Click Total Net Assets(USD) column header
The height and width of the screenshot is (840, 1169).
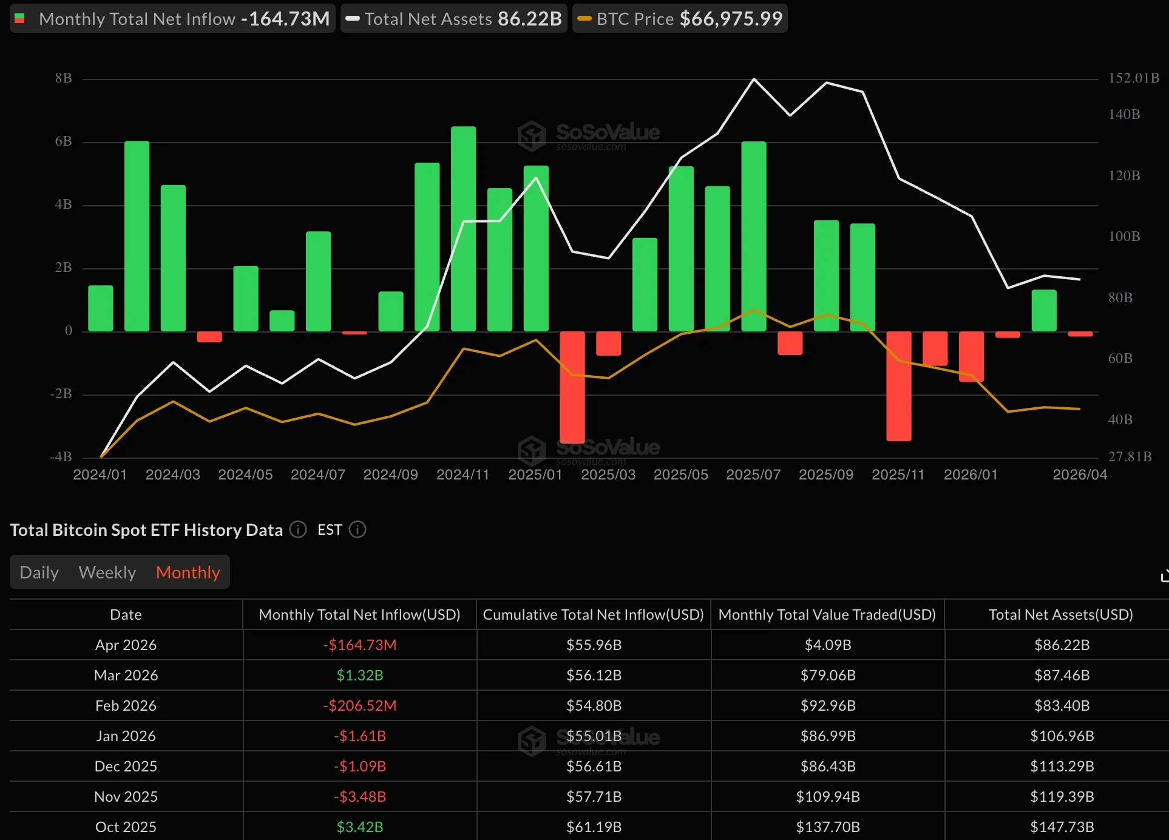pyautogui.click(x=1060, y=614)
